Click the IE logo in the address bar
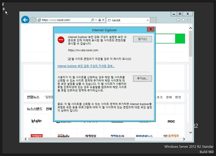 coord(39,20)
